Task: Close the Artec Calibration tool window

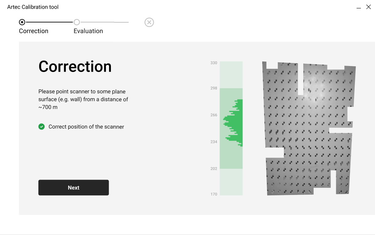Action: coord(368,7)
